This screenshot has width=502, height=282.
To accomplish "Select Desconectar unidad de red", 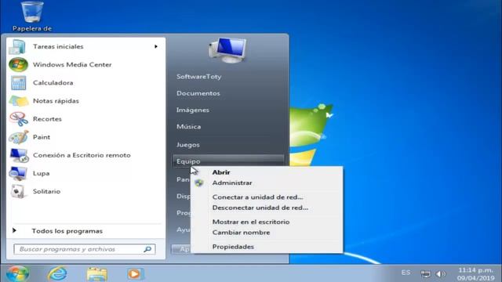I will [x=260, y=208].
